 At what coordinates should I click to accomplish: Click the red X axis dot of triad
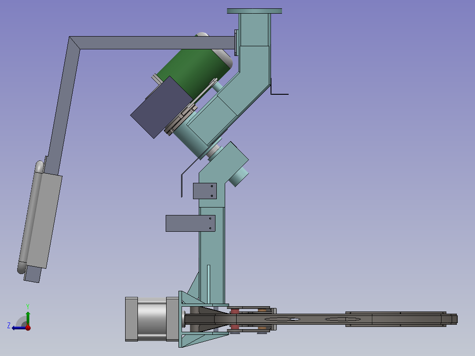(28, 327)
